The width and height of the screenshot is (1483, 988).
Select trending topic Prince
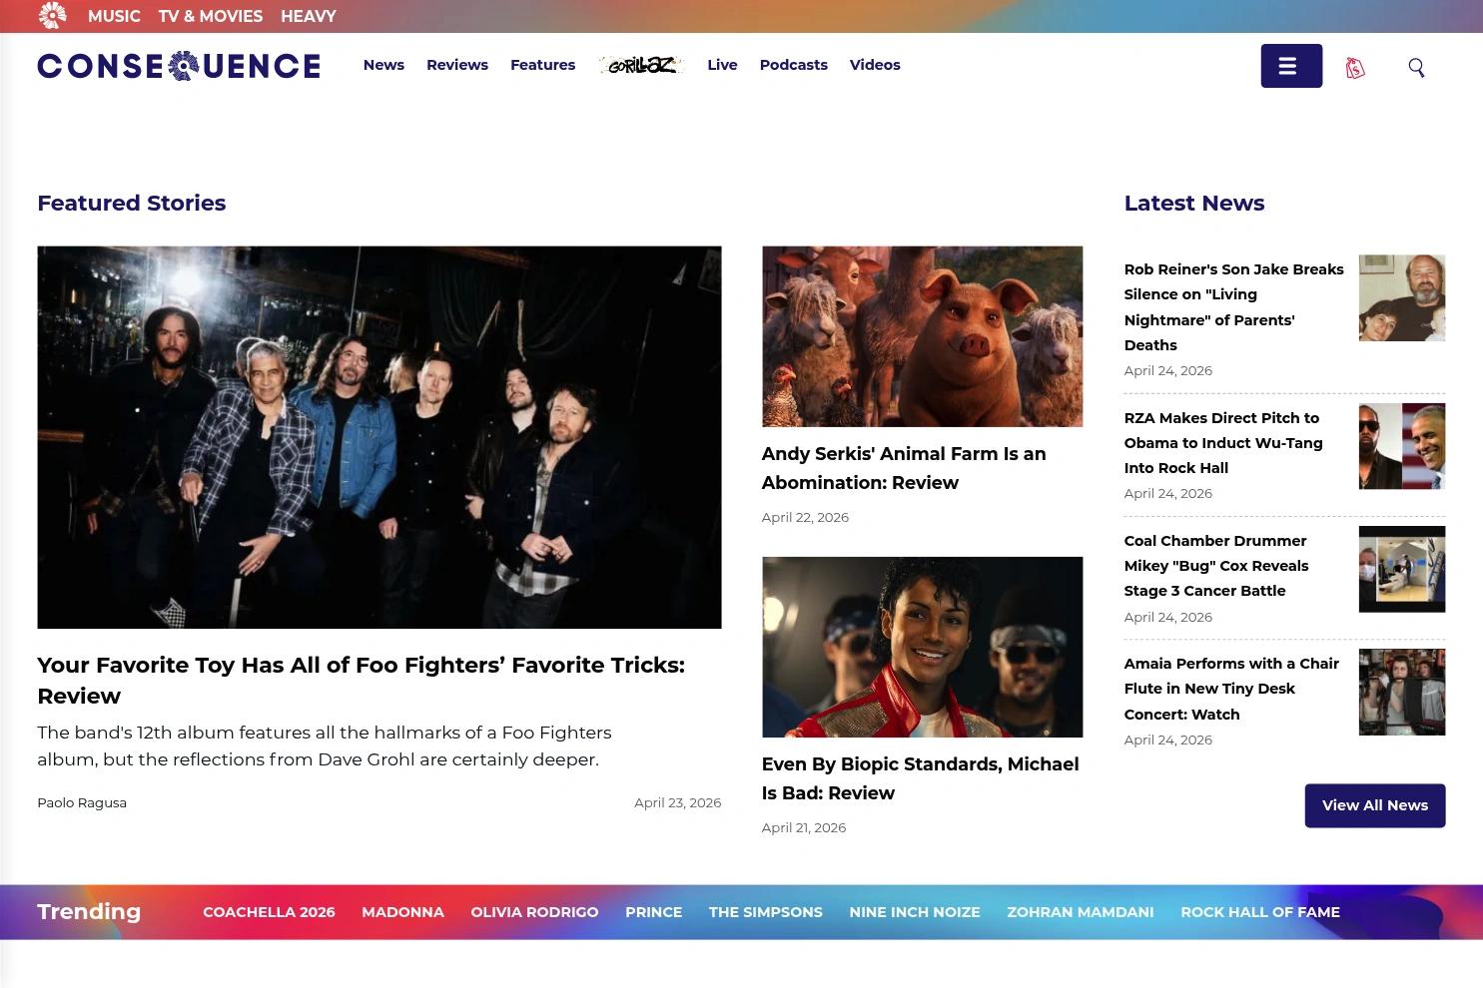point(653,912)
